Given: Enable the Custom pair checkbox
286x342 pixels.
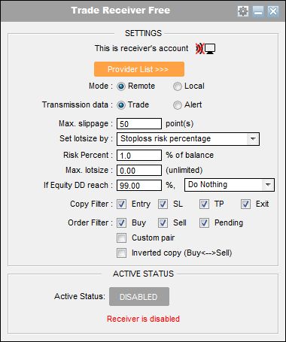Looking at the screenshot, I should click(x=122, y=238).
